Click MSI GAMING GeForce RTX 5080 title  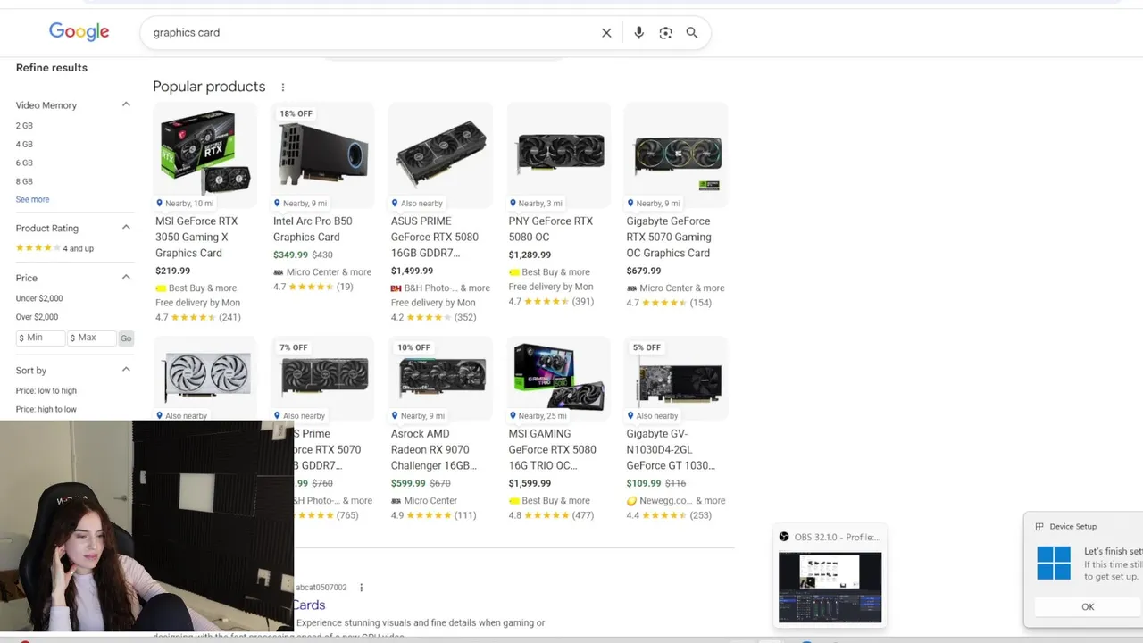coord(553,450)
